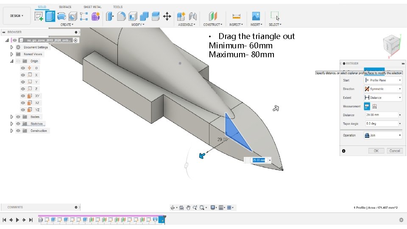This screenshot has height=229, width=407.
Task: Expand the Sketches folder
Action: tap(11, 124)
